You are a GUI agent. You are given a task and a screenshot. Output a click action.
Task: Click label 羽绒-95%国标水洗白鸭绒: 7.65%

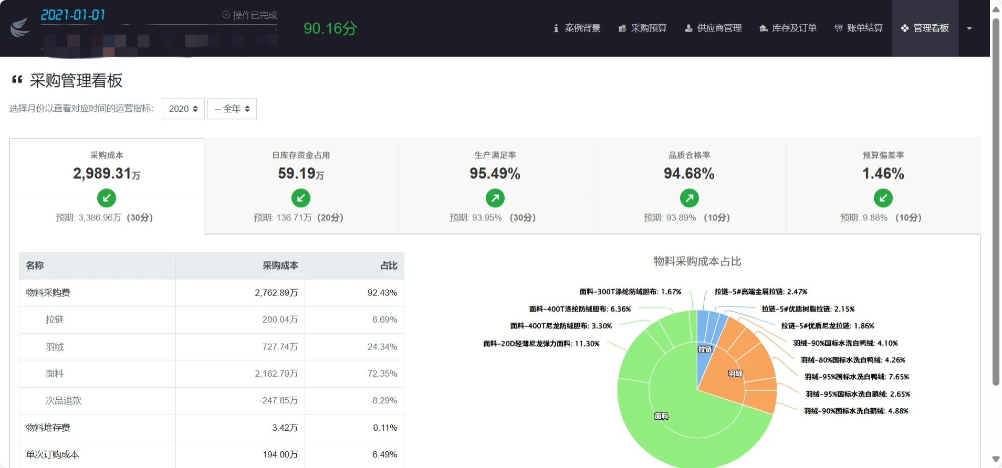(857, 377)
